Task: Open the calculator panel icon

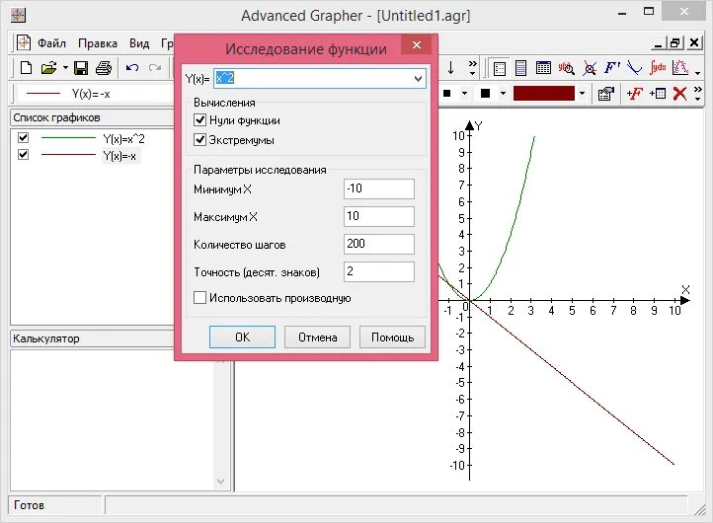Action: coord(521,68)
